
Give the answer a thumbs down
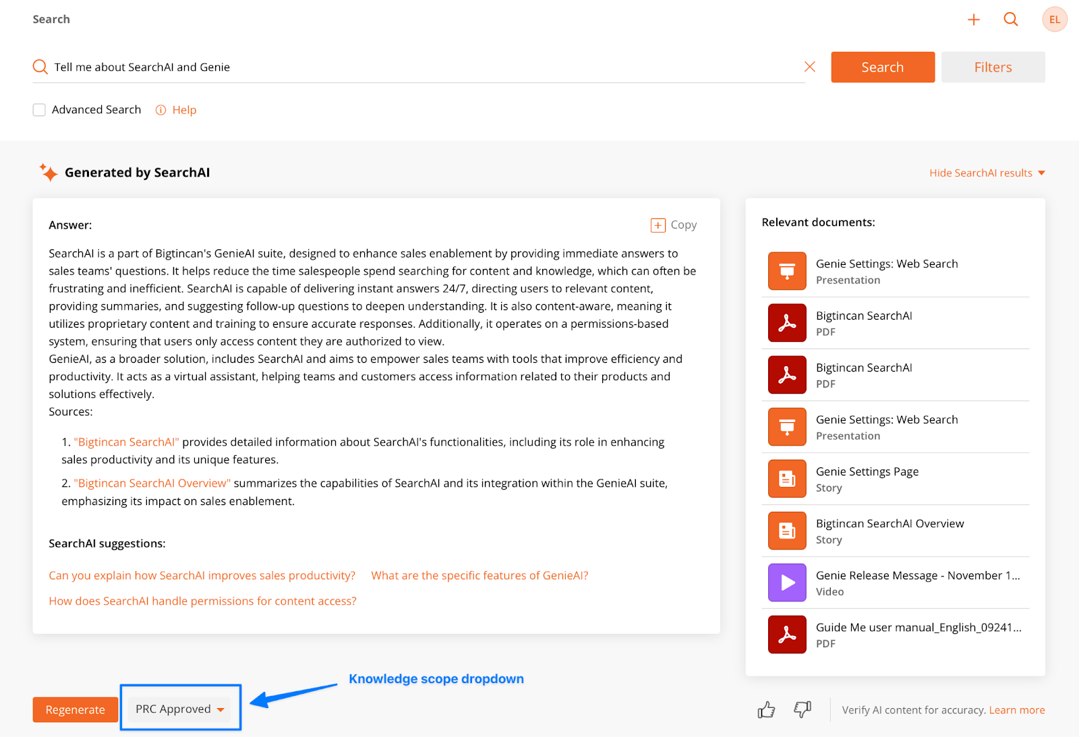click(x=803, y=709)
